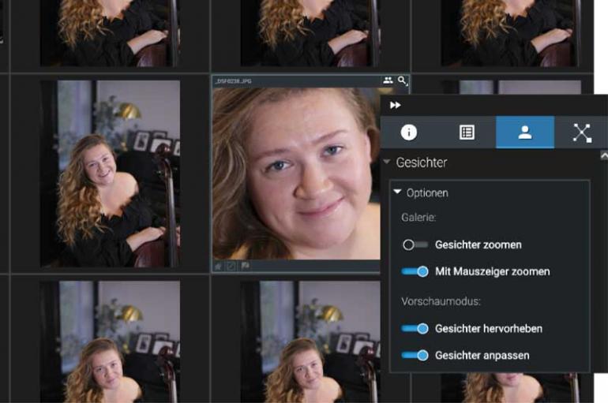Open the network nodes tab icon
The width and height of the screenshot is (608, 403).
582,132
